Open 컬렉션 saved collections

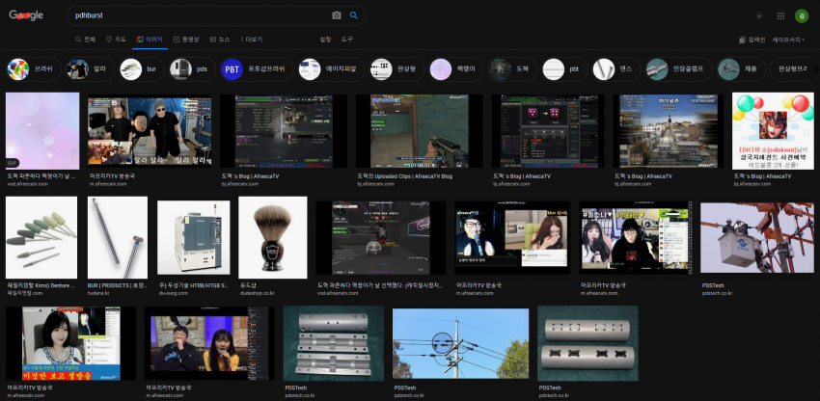click(752, 40)
